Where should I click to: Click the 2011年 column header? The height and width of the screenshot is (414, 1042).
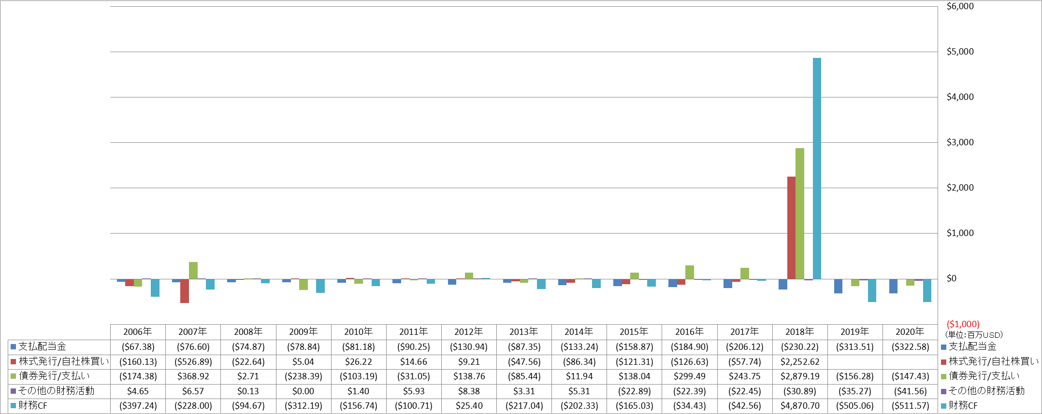(414, 332)
